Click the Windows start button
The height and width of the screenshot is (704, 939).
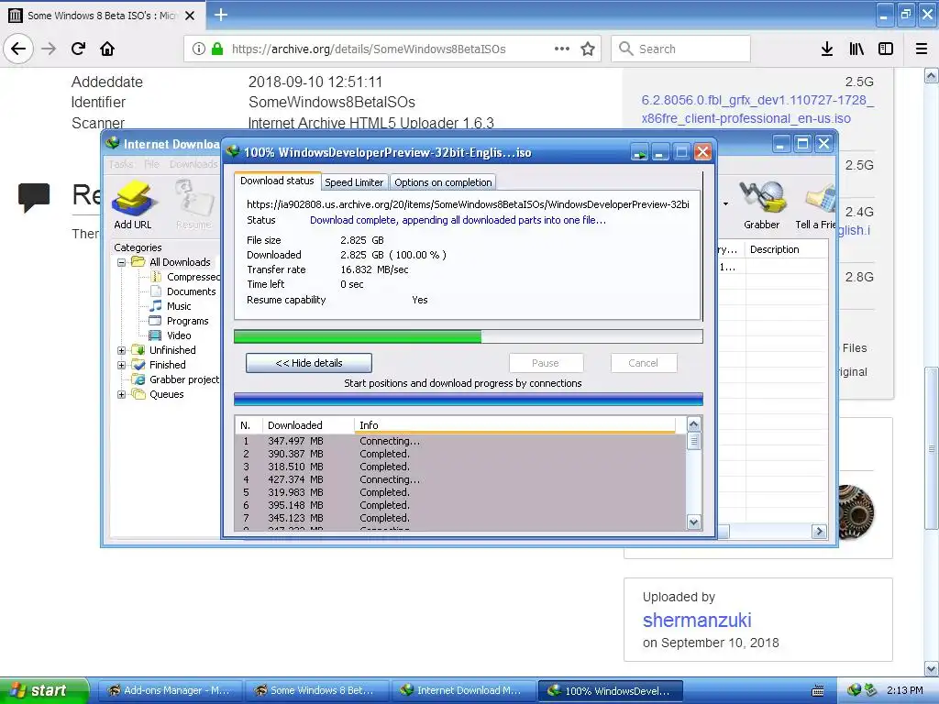tap(44, 690)
